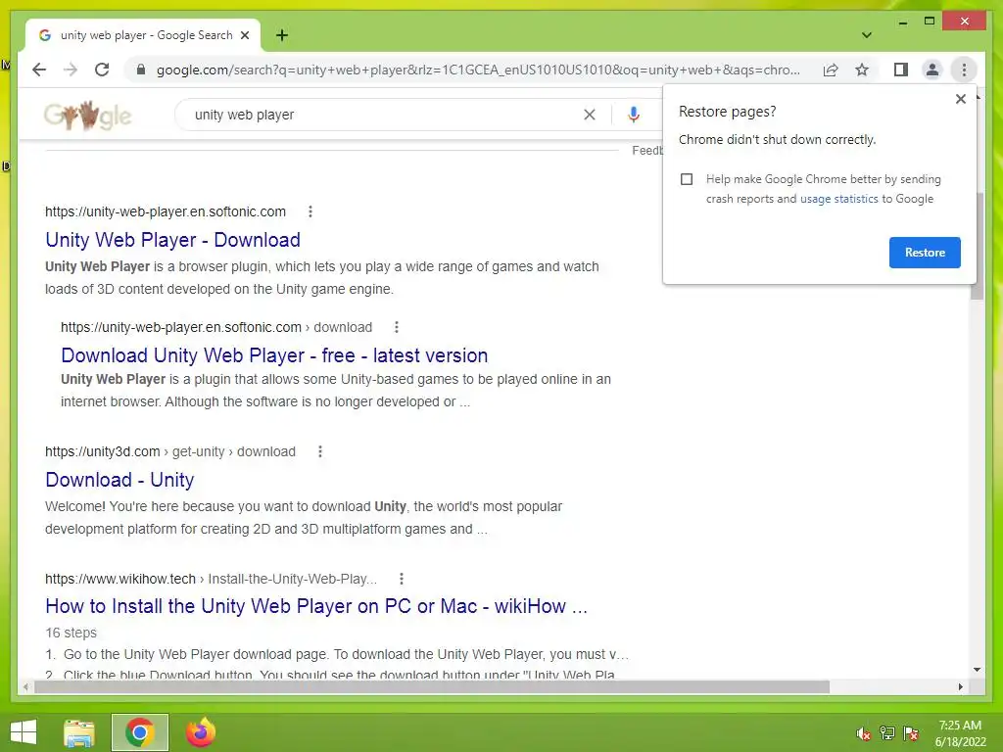Dismiss the Restore pages popup
Image resolution: width=1003 pixels, height=752 pixels.
pyautogui.click(x=960, y=99)
